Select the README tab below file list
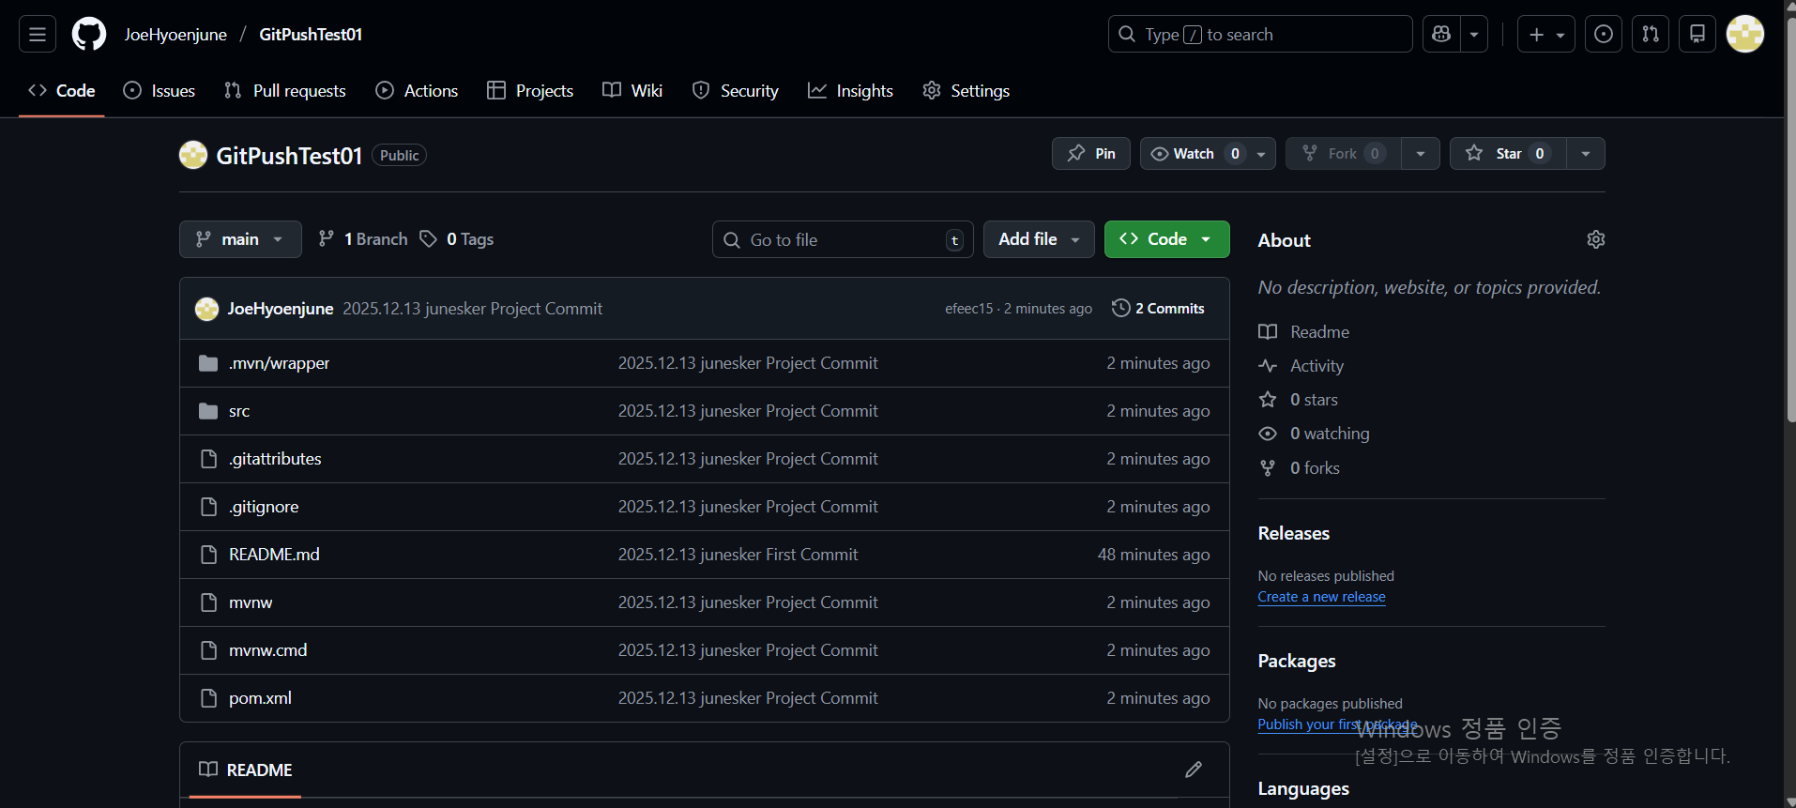 (245, 770)
